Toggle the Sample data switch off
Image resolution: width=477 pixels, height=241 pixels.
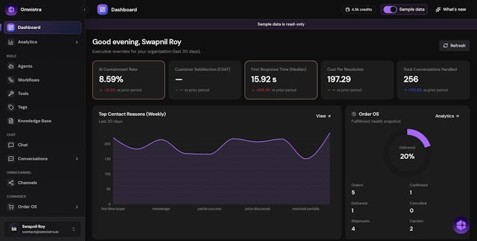click(390, 10)
